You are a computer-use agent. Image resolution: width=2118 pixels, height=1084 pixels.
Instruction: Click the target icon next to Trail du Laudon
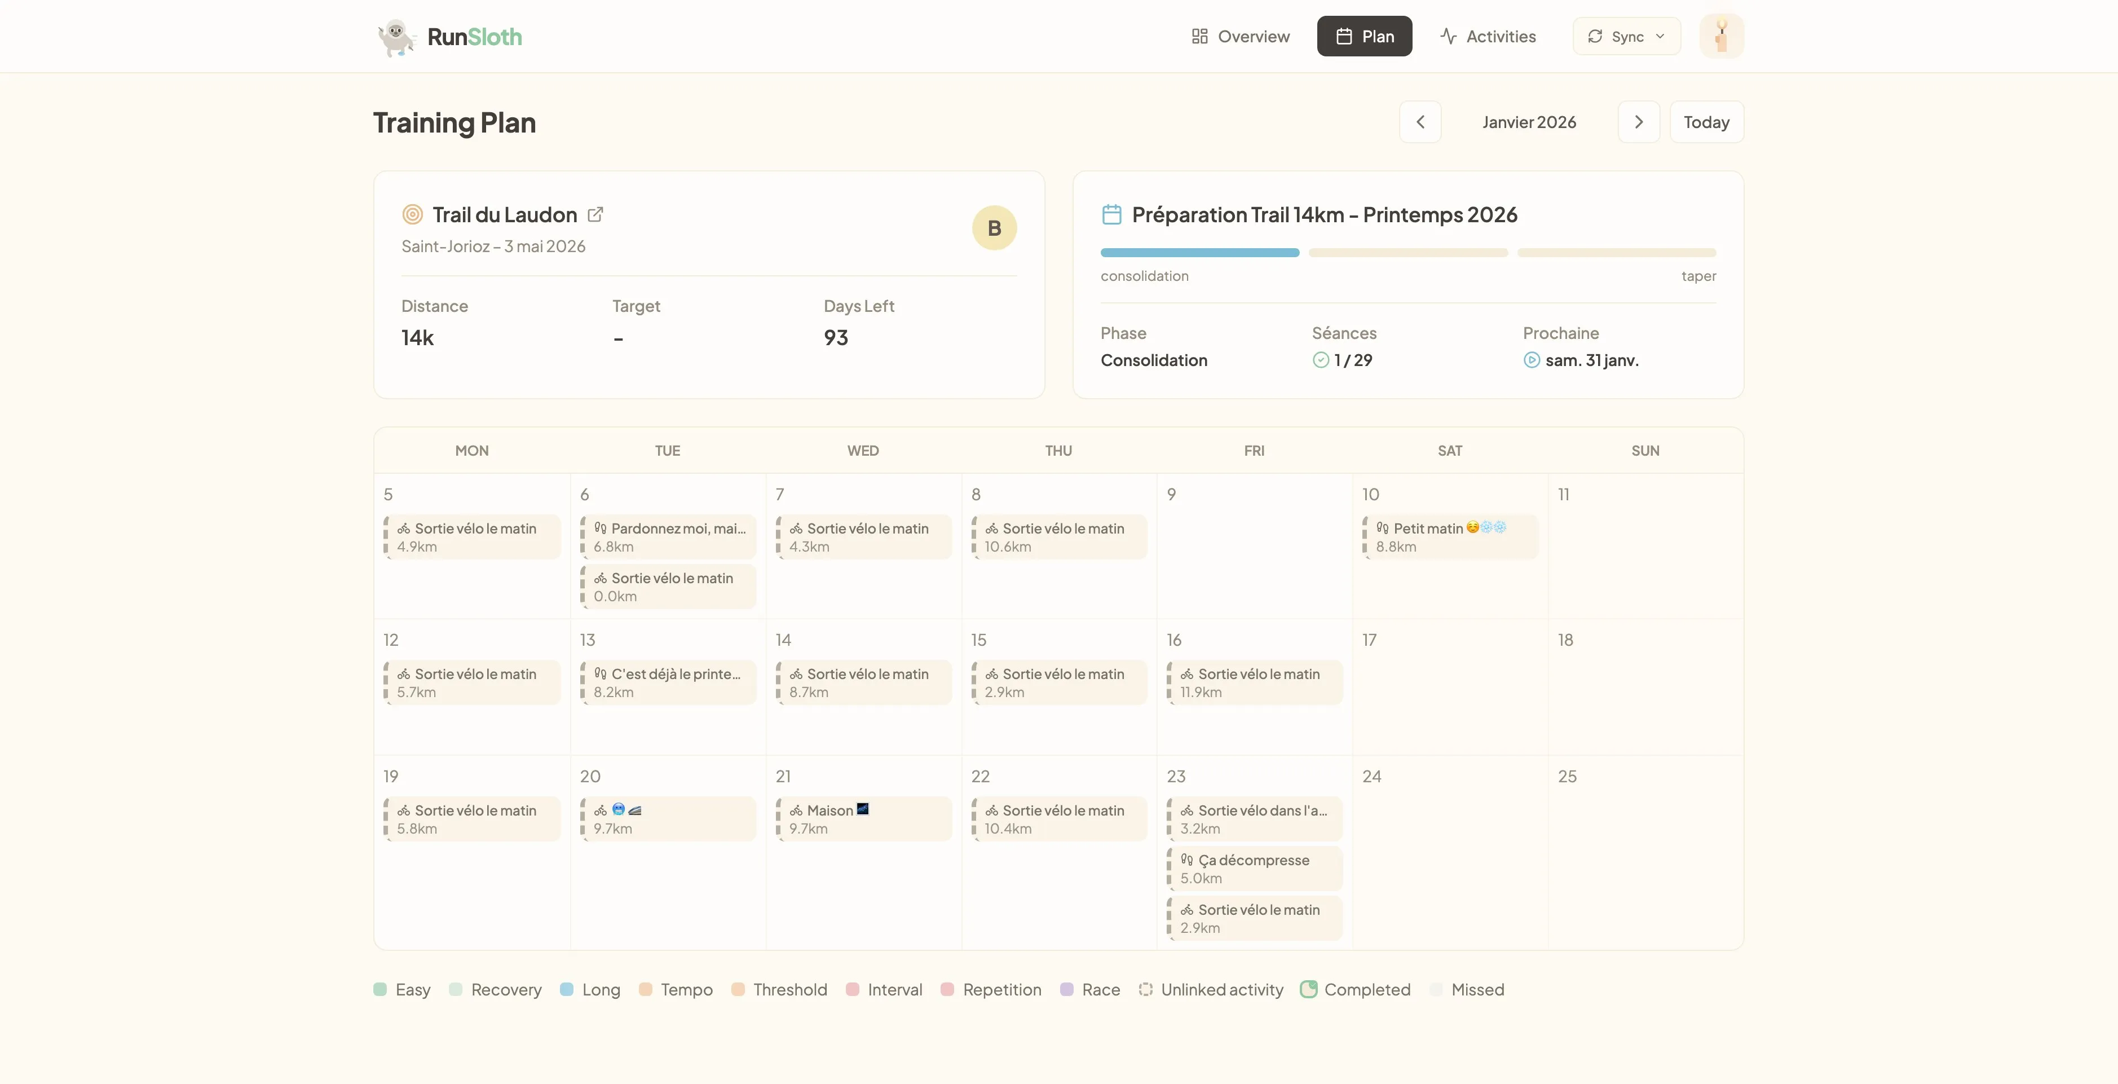411,215
